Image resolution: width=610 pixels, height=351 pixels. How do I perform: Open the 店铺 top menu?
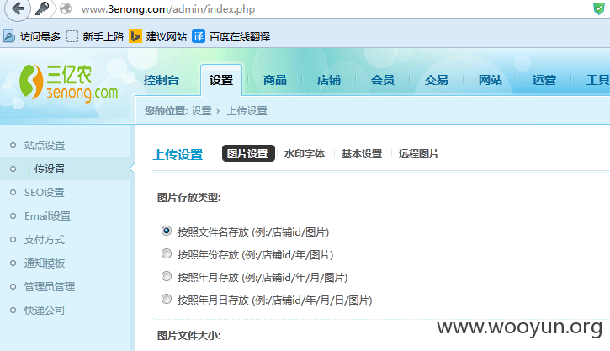(329, 80)
